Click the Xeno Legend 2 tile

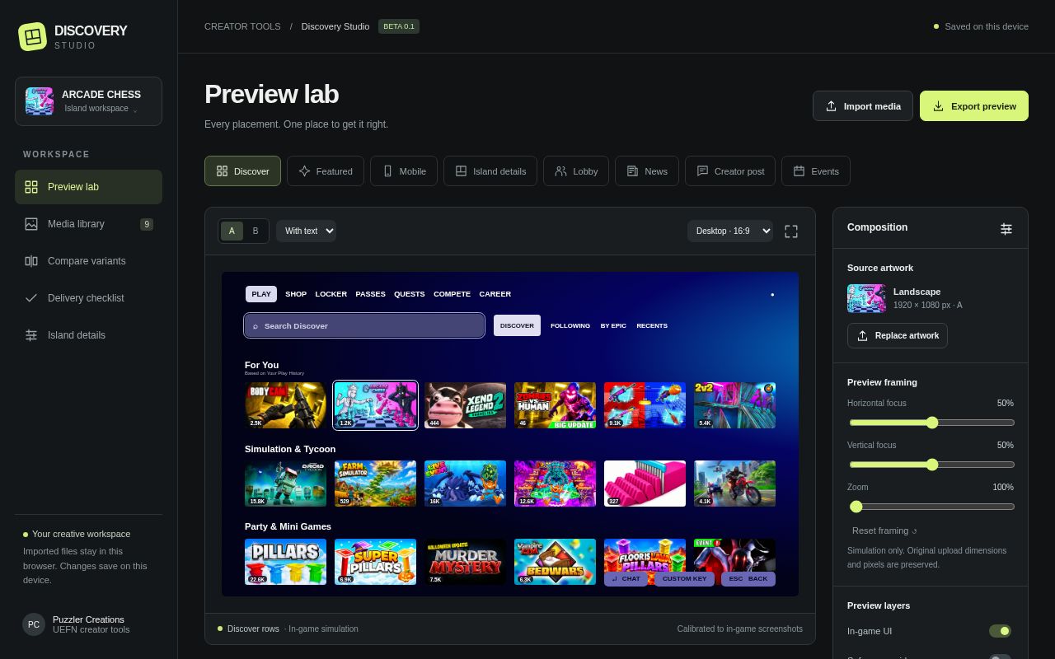point(465,405)
